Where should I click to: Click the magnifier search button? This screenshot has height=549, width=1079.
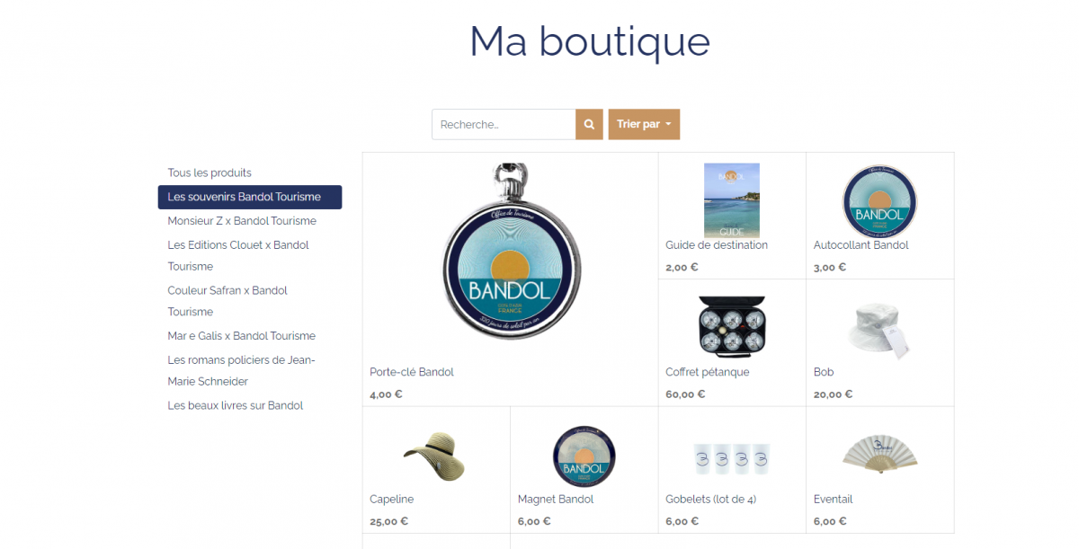589,124
